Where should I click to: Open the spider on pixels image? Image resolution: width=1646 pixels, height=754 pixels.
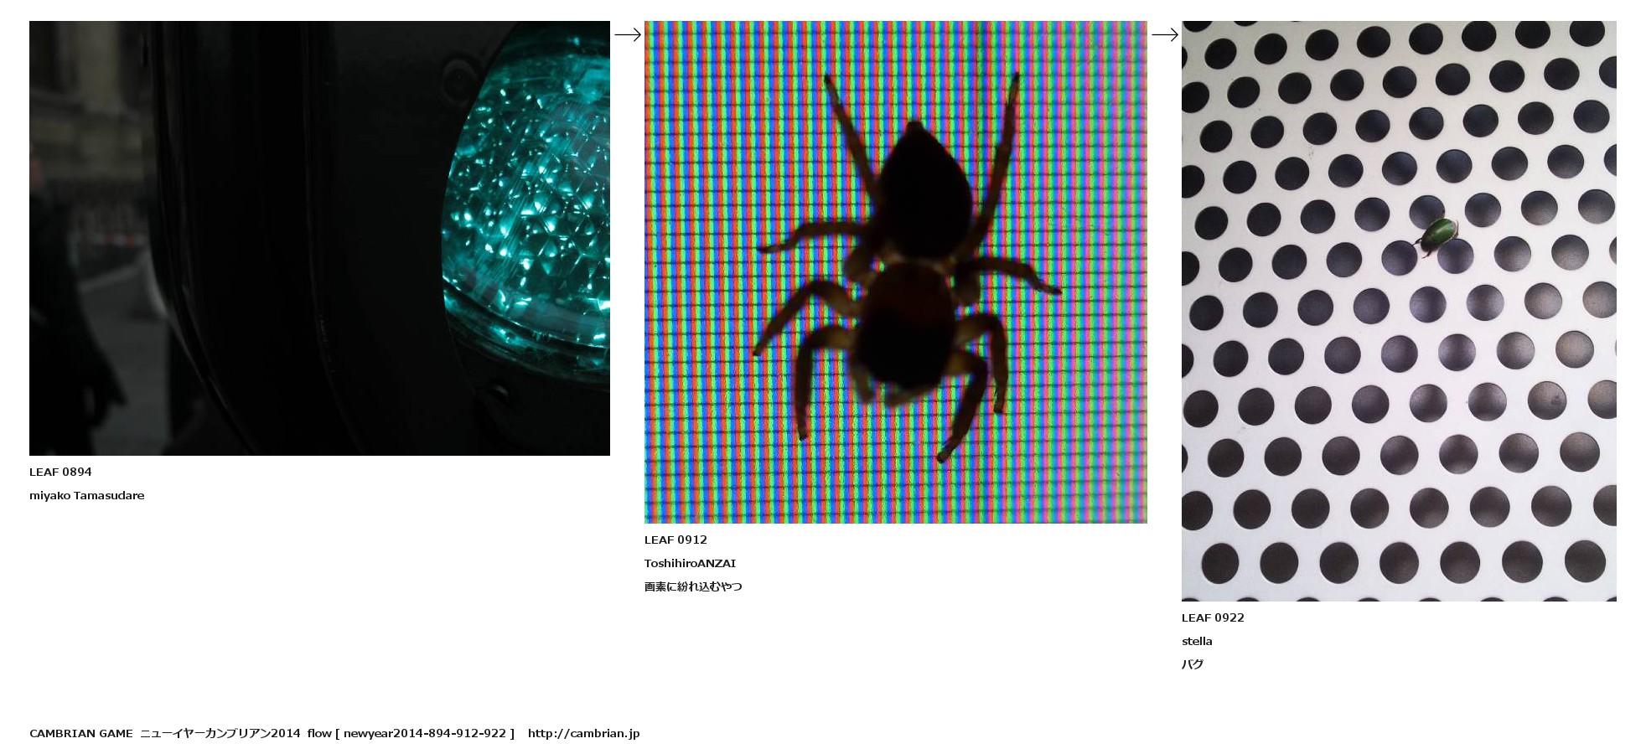(x=895, y=271)
